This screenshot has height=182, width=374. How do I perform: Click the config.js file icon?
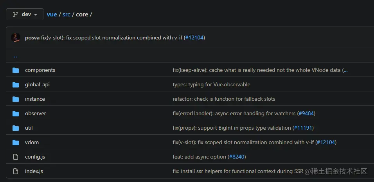16,157
